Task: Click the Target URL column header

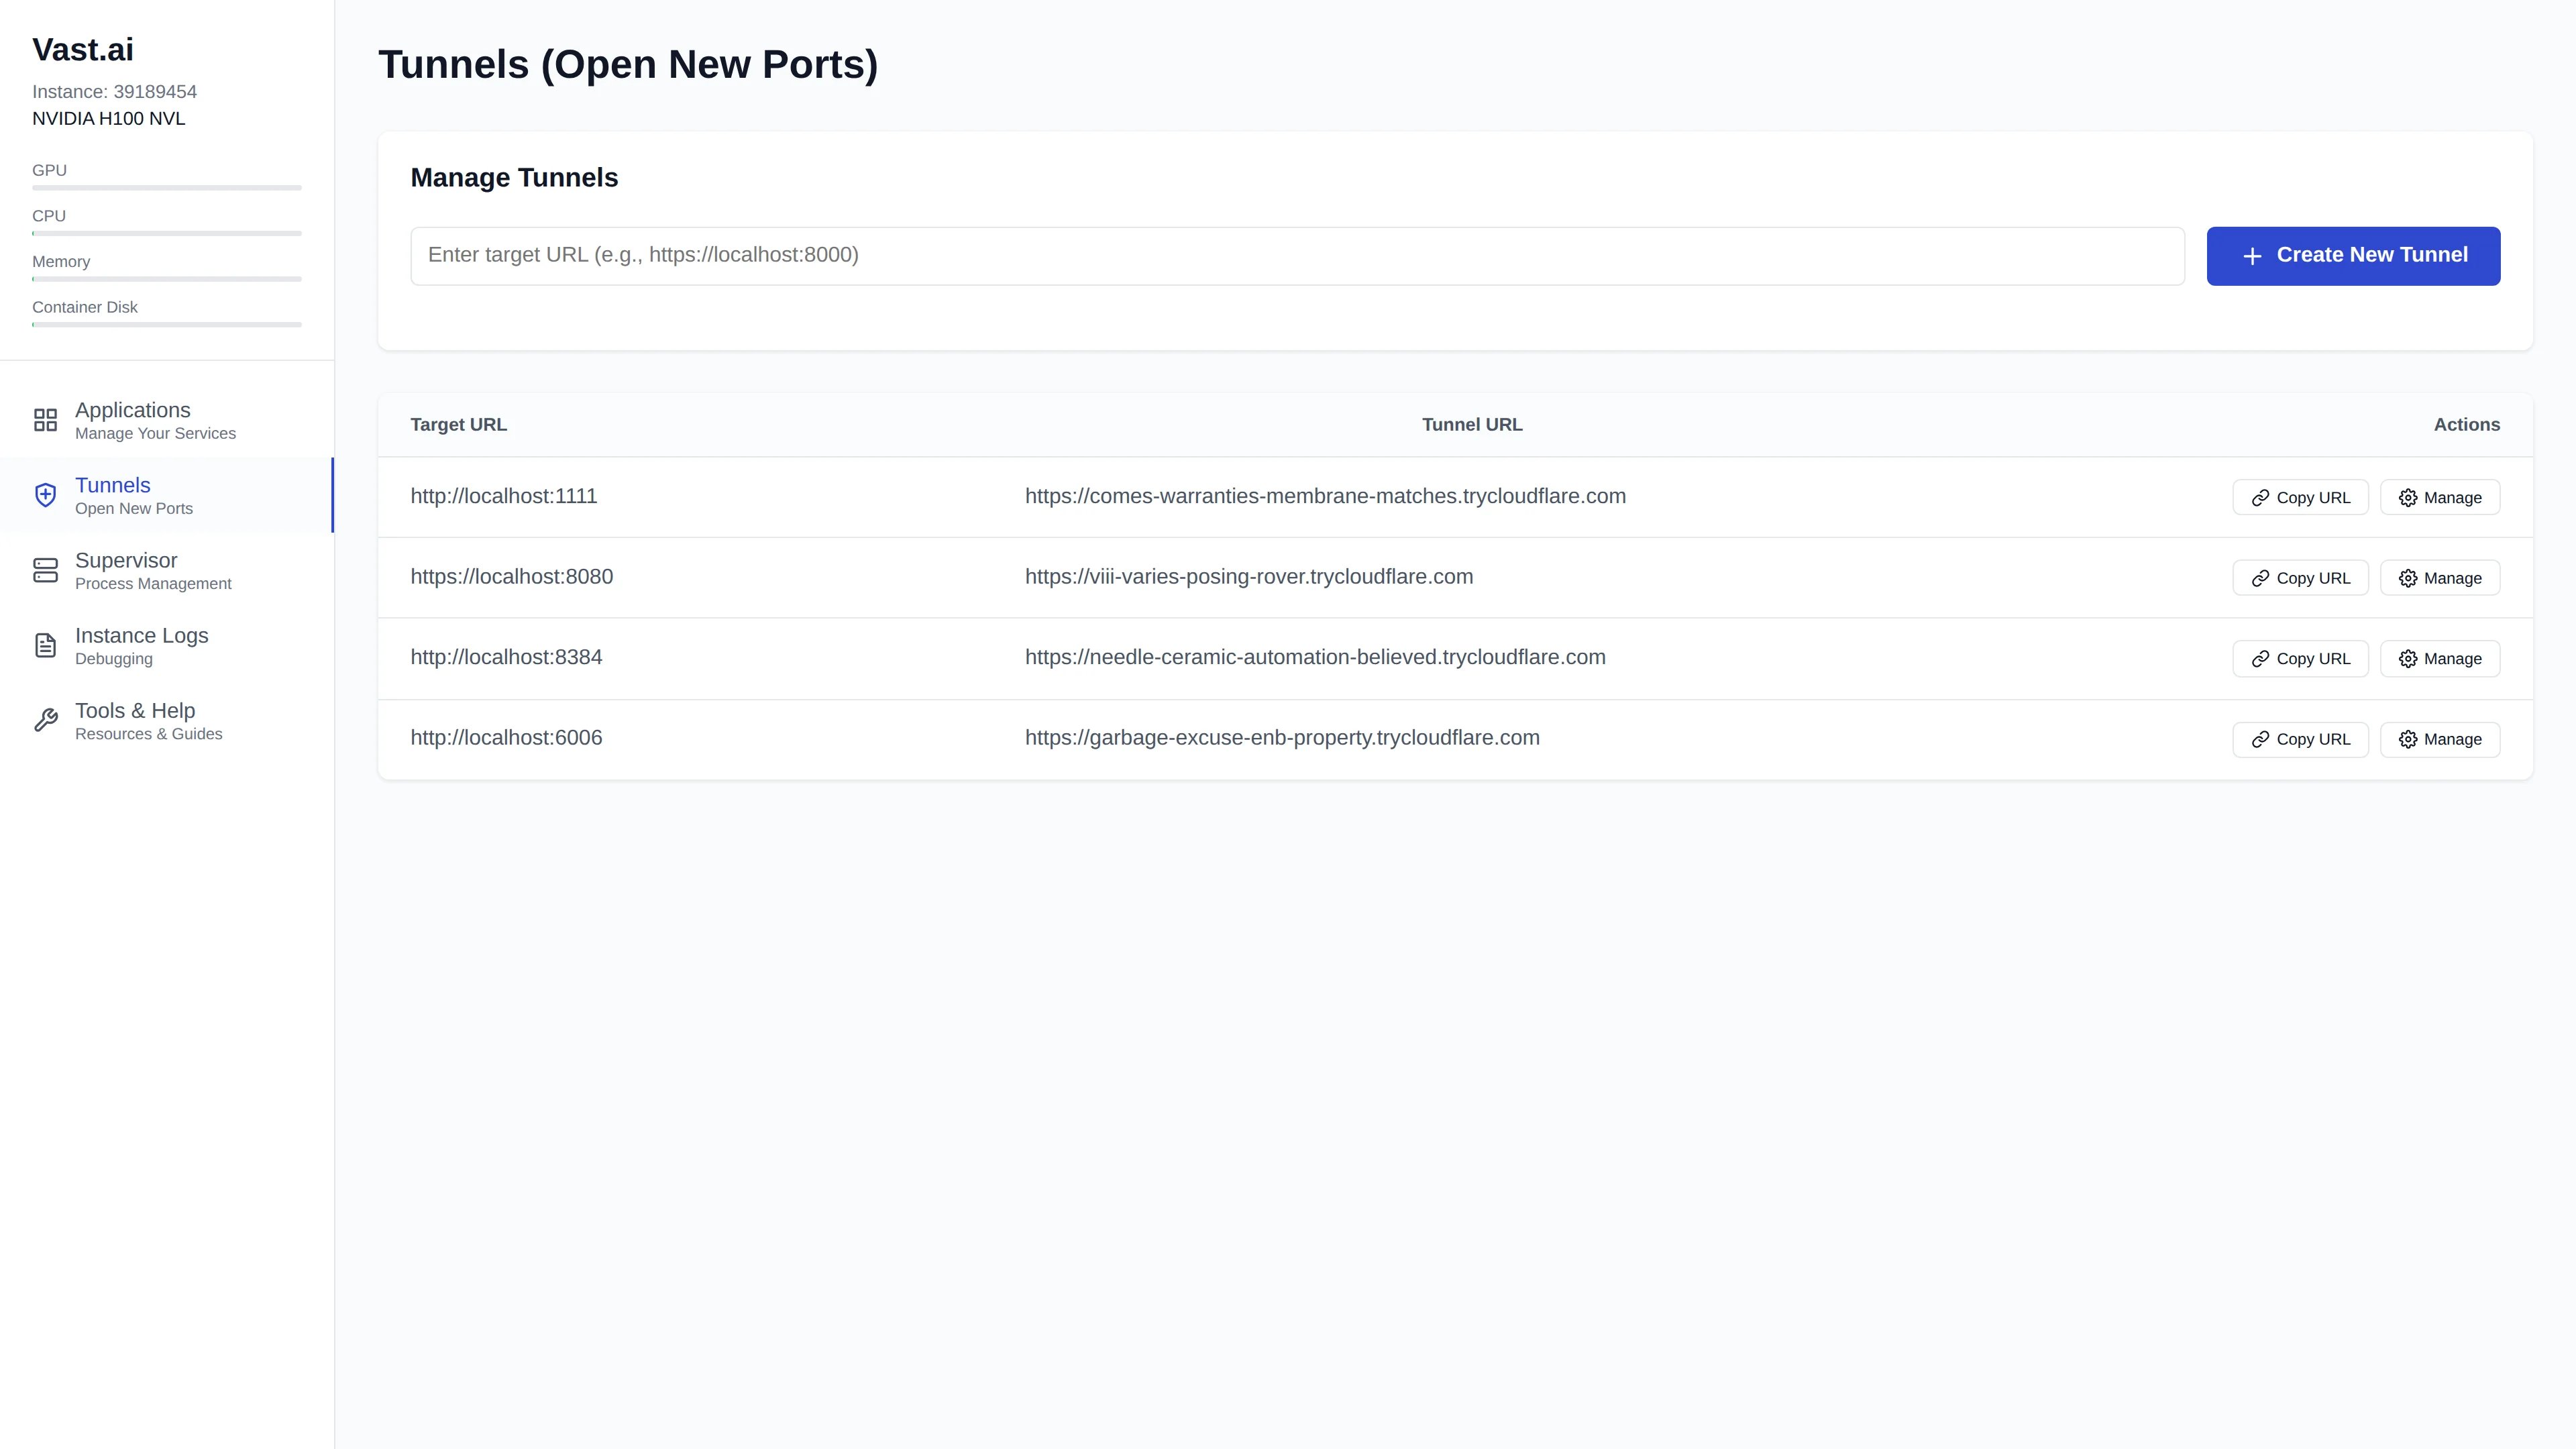Action: (458, 425)
